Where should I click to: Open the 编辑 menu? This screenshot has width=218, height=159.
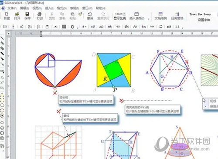point(24,8)
